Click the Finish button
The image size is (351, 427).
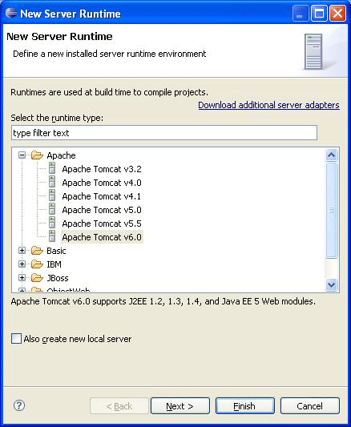[244, 406]
